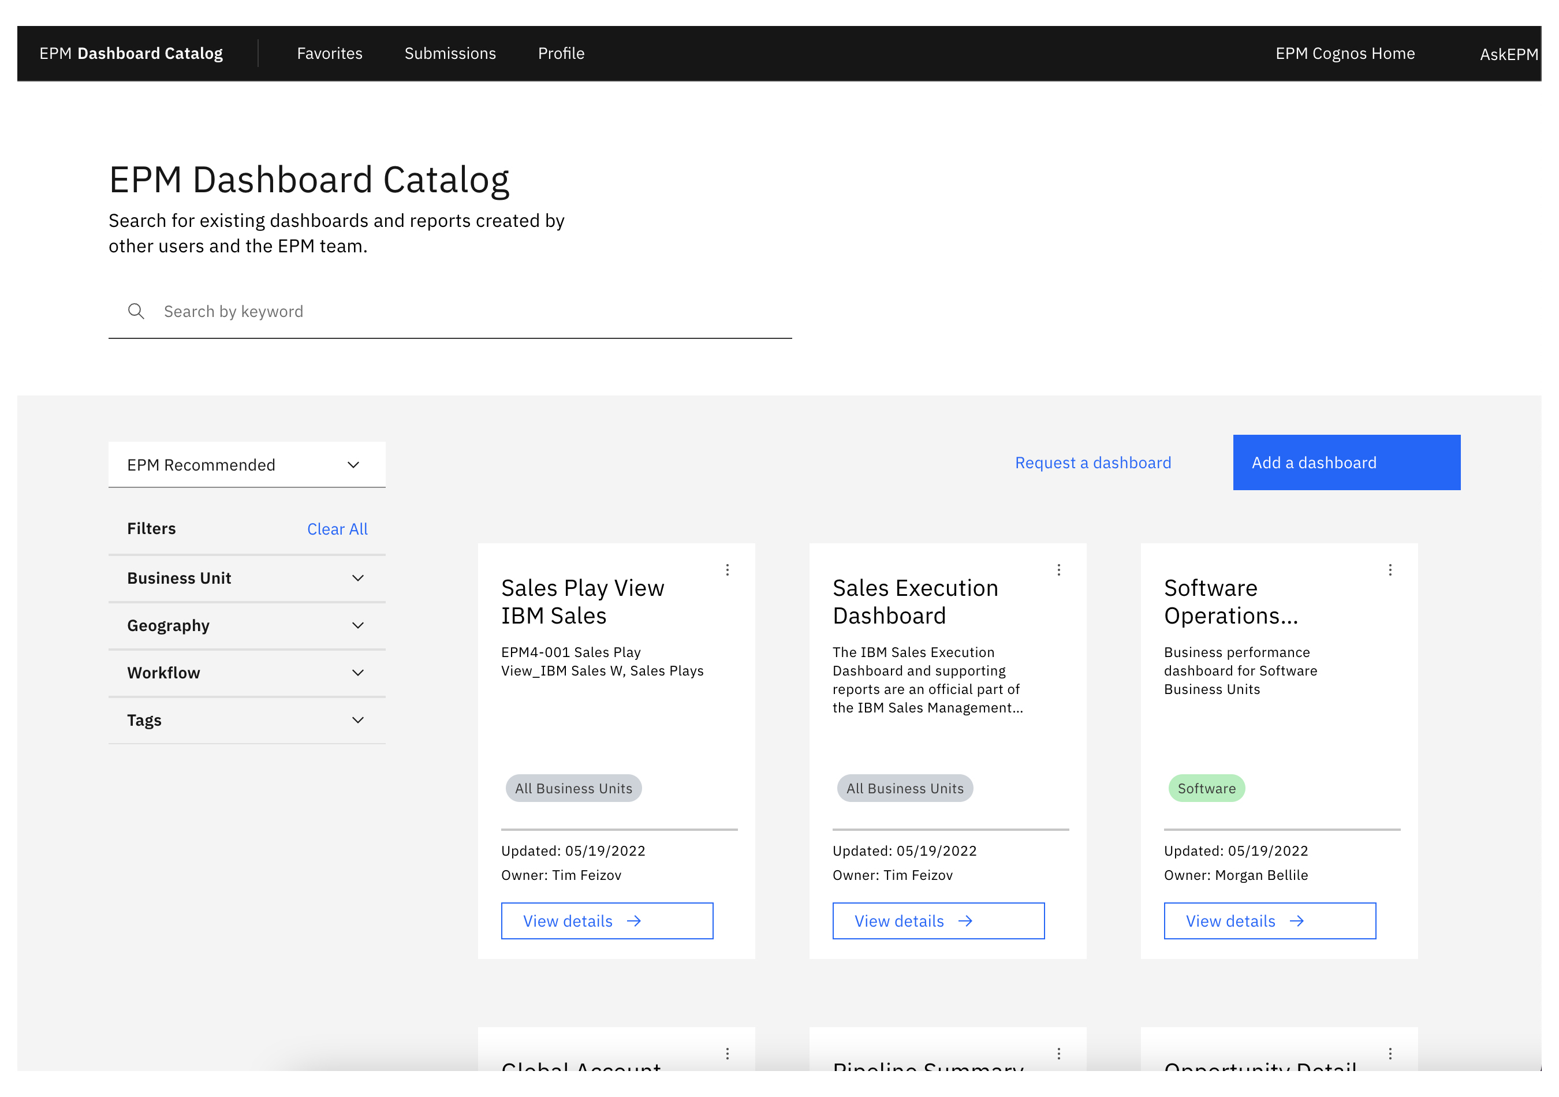The width and height of the screenshot is (1559, 1097).
Task: Click Request a dashboard link
Action: click(1092, 462)
